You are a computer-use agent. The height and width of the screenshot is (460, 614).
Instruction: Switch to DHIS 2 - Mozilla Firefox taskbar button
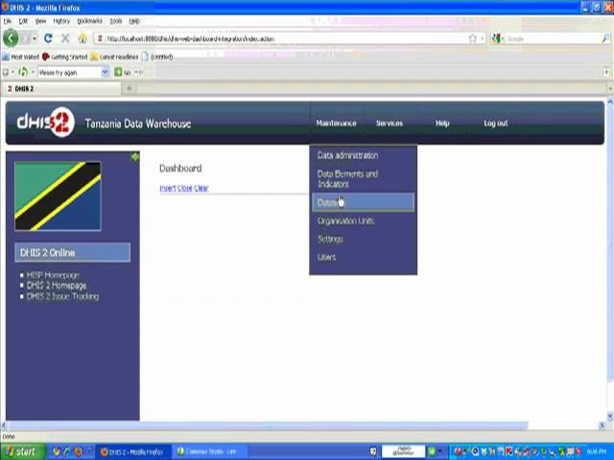pos(133,451)
